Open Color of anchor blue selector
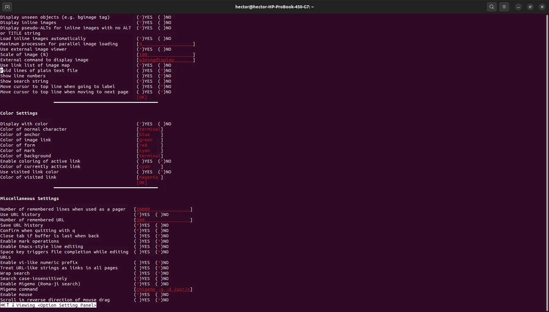The image size is (549, 312). point(150,135)
